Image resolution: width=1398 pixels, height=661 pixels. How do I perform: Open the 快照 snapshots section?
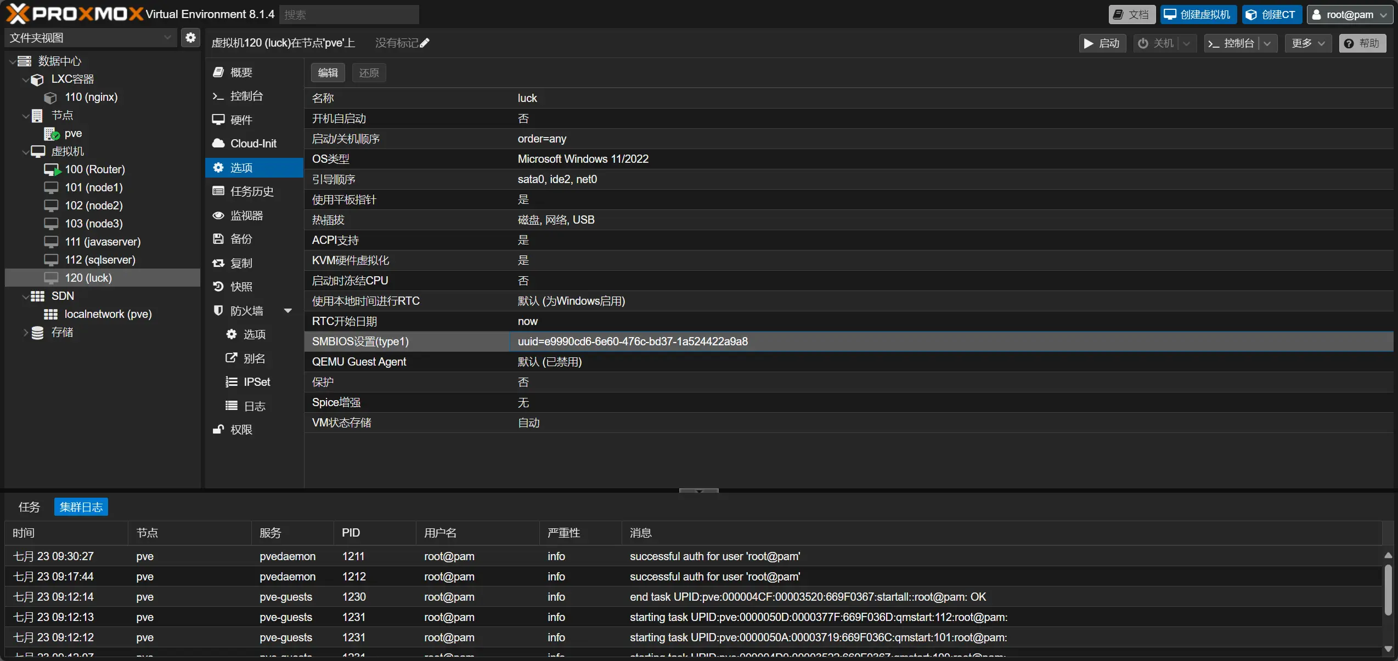coord(240,287)
